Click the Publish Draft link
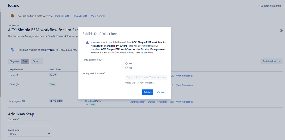 tap(62, 16)
